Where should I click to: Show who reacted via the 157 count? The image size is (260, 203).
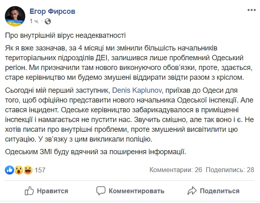(40, 170)
